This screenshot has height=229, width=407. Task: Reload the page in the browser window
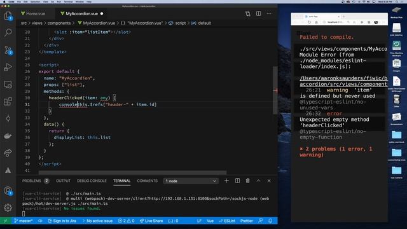[x=309, y=22]
